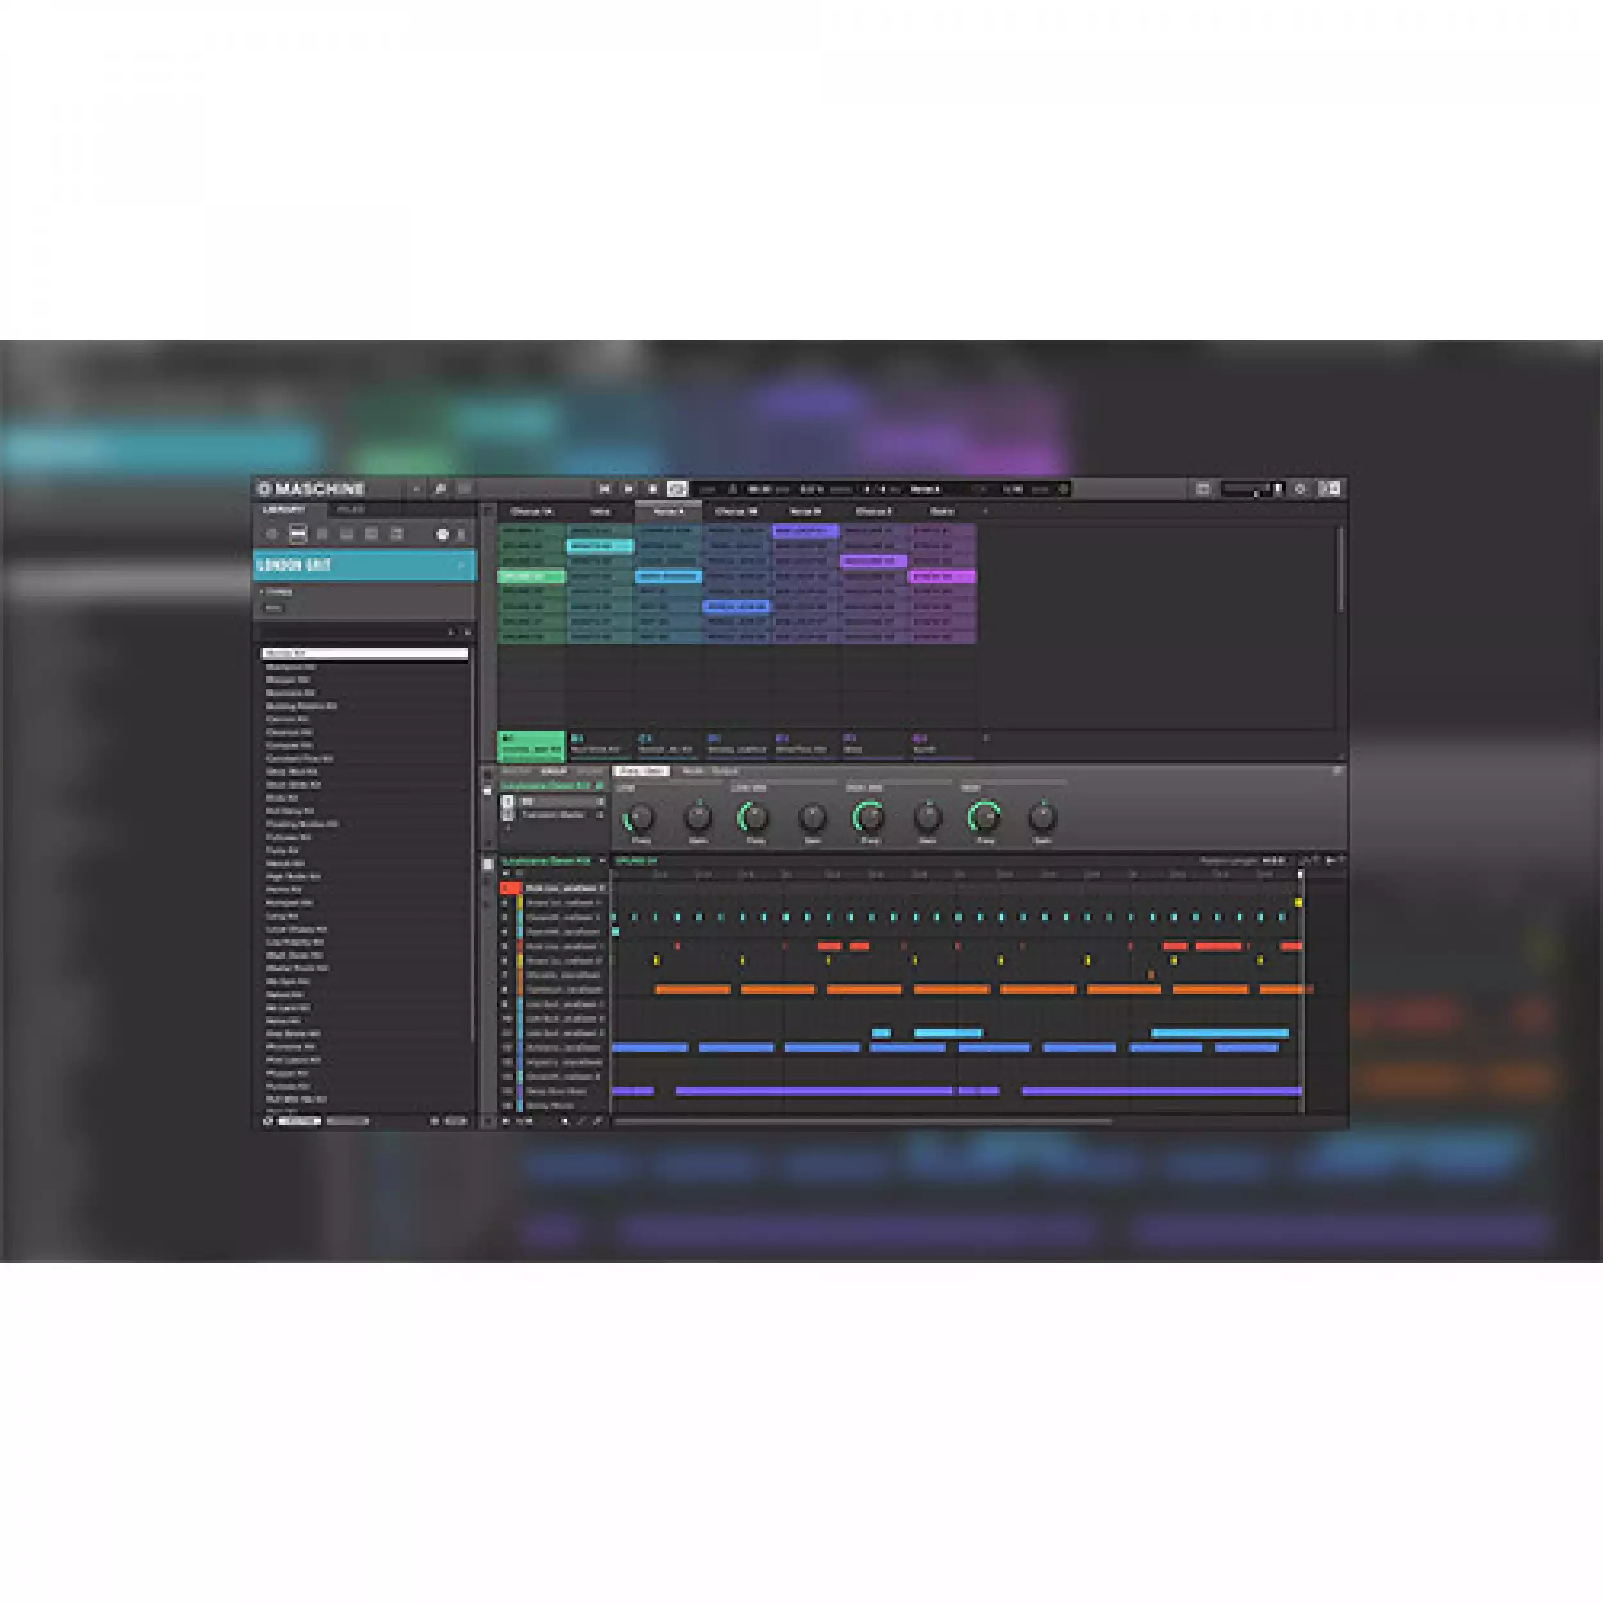1603x1603 pixels.
Task: Select the Chorus 2 scene tab
Action: [x=874, y=511]
